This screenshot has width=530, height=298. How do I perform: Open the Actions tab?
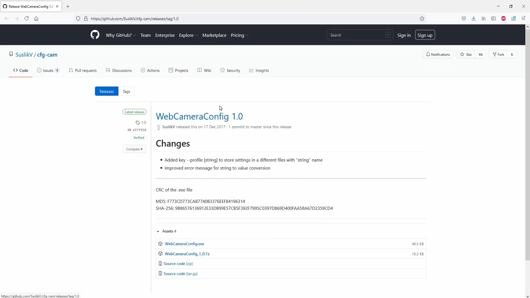pyautogui.click(x=150, y=70)
